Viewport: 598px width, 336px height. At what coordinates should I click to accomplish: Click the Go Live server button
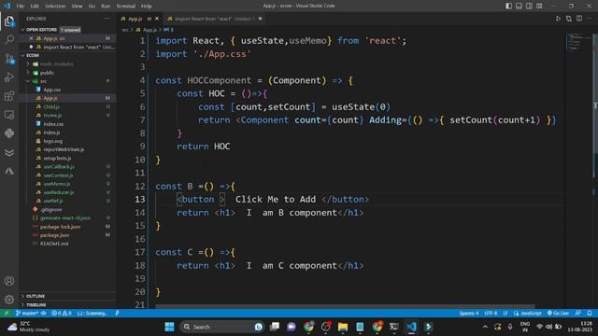tap(558, 314)
